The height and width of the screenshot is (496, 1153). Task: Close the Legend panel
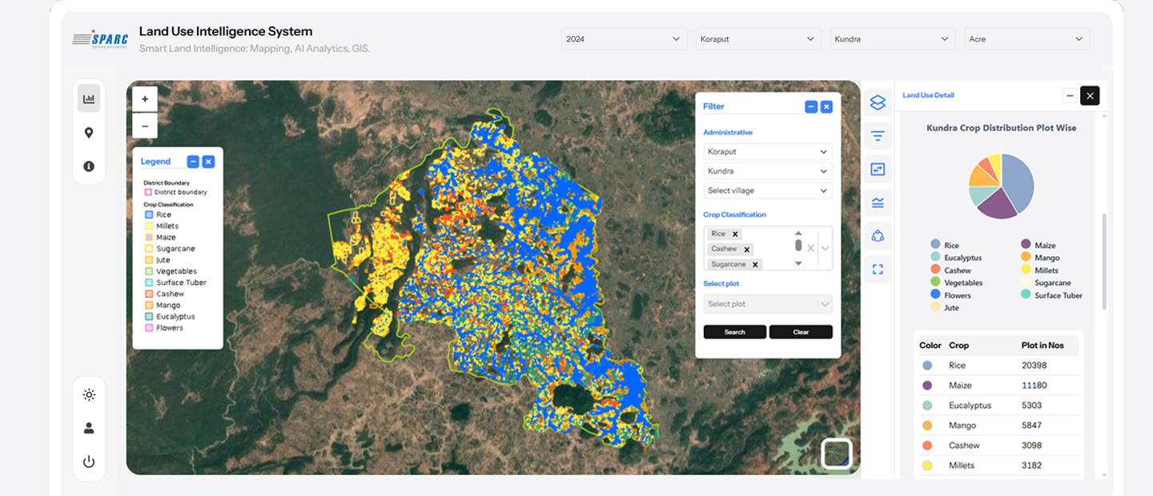(x=208, y=162)
